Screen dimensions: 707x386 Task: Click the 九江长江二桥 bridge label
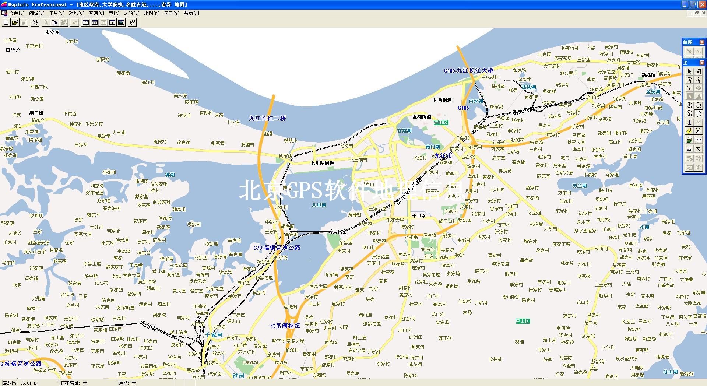tap(267, 118)
